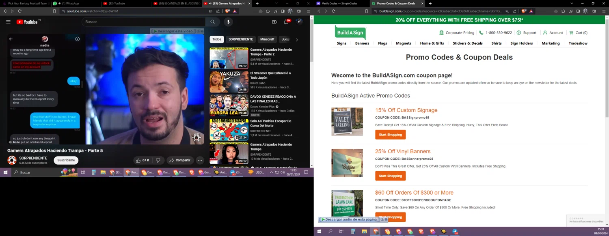This screenshot has width=609, height=236.
Task: Click the YouTube create video icon
Action: [274, 22]
